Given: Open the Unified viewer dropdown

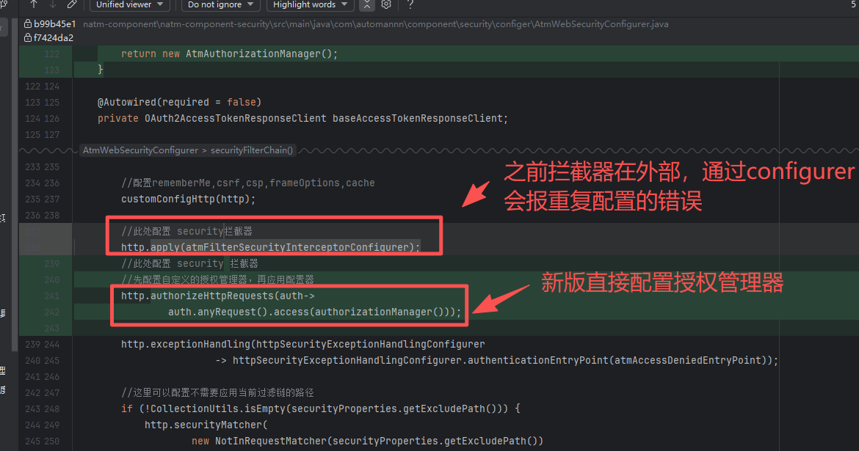Looking at the screenshot, I should pos(130,4).
